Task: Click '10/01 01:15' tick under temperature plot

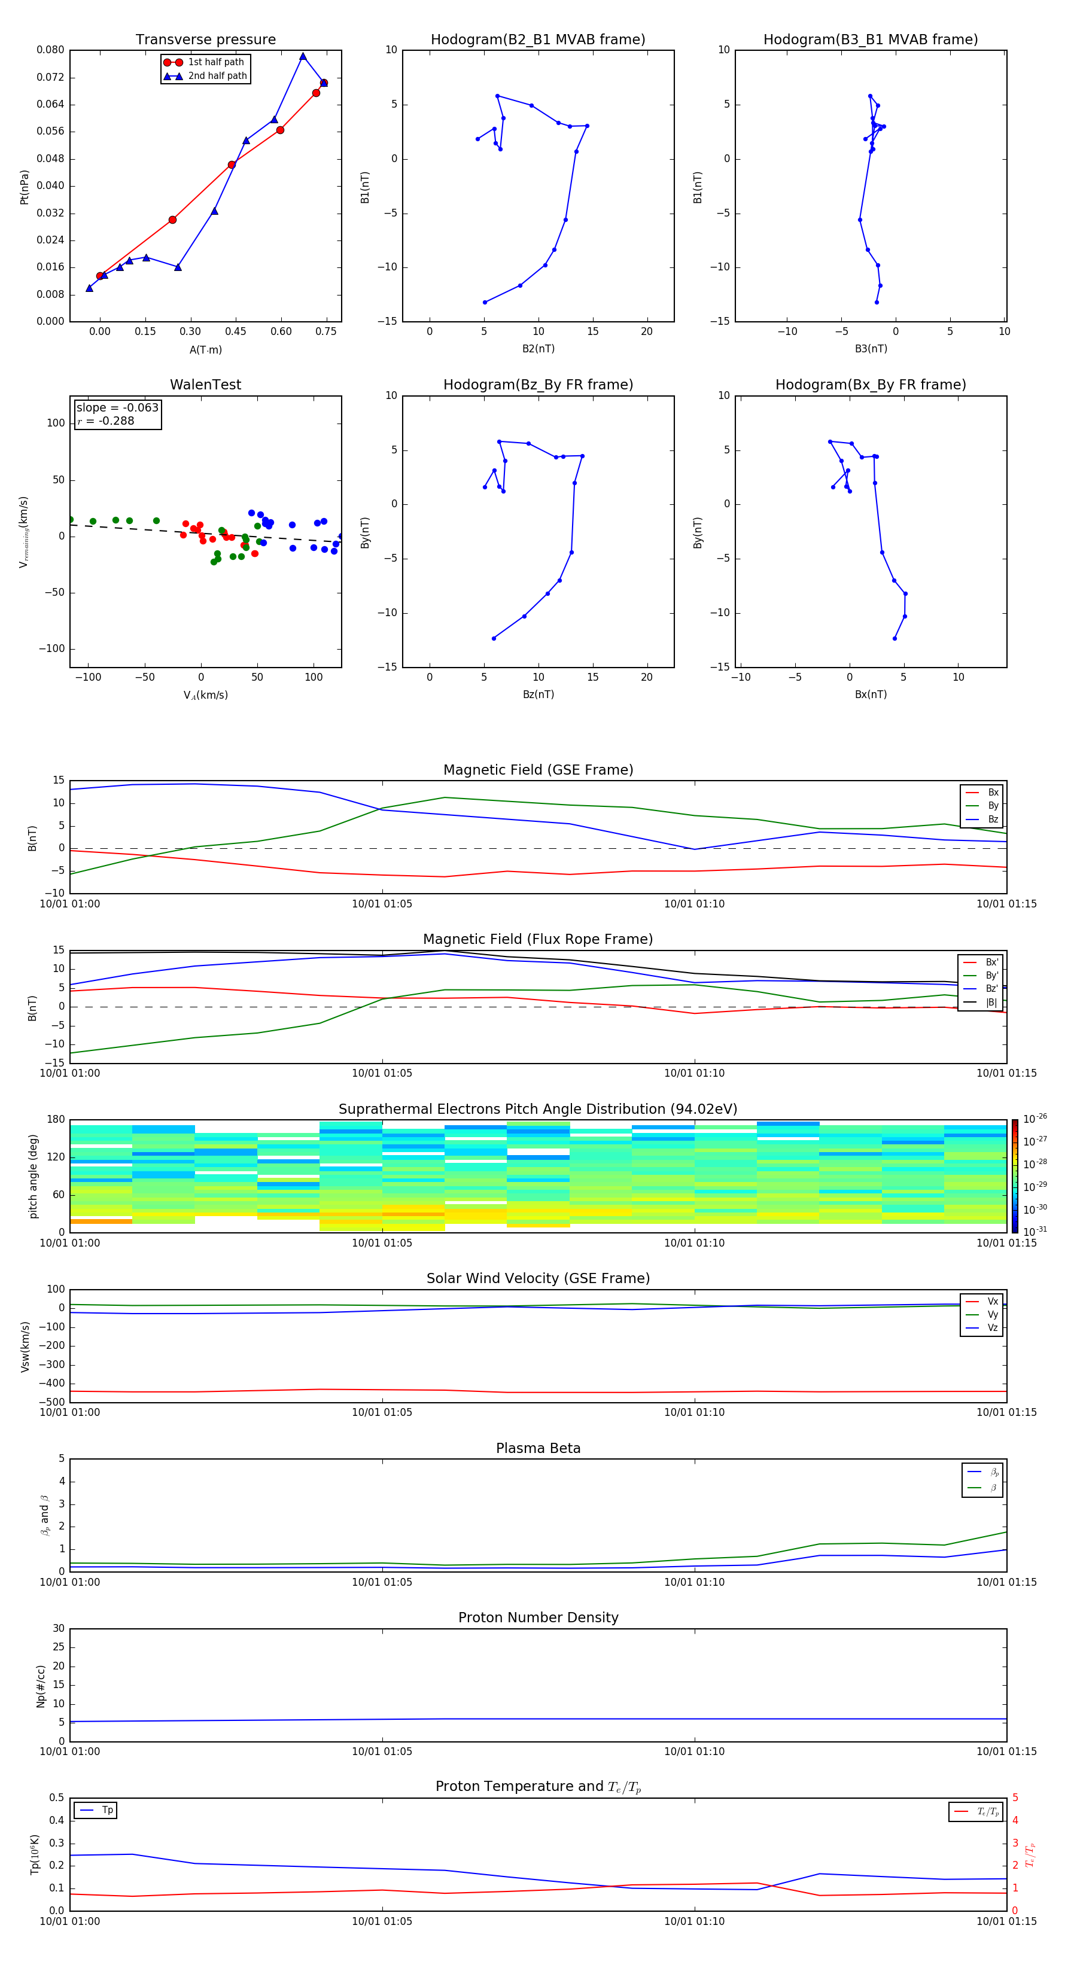Action: [1006, 1921]
